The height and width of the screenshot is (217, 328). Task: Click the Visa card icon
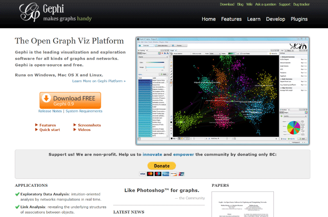[x=142, y=174]
